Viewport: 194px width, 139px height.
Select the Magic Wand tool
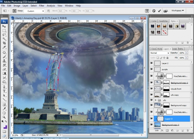4,39
